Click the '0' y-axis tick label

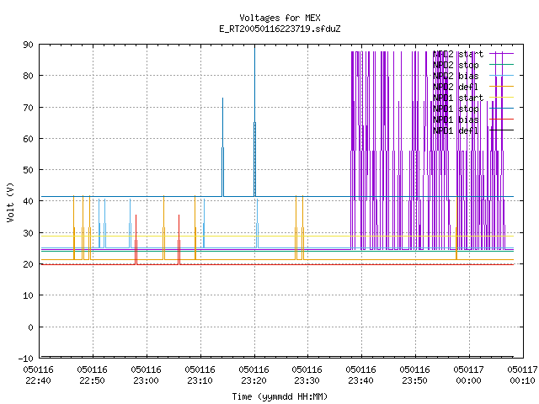[30, 327]
